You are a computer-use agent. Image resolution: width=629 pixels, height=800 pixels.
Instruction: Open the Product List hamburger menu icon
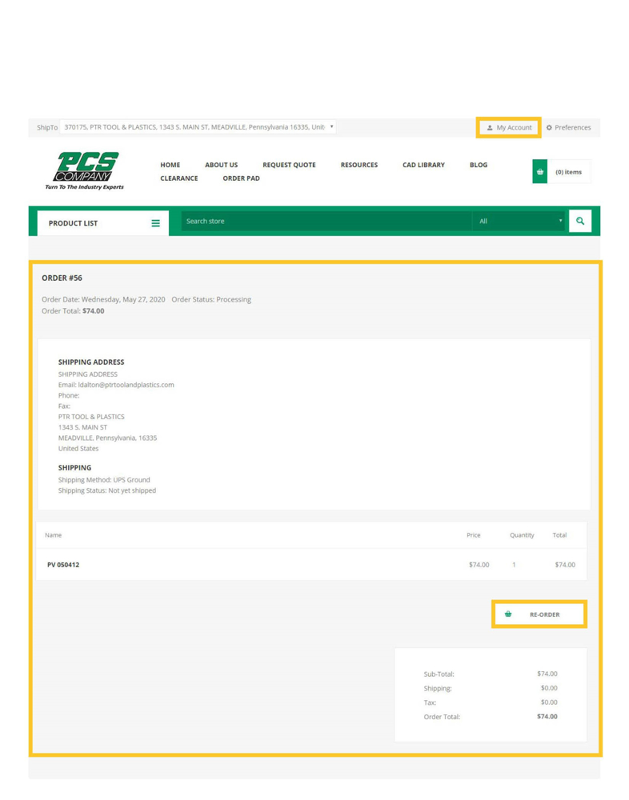pyautogui.click(x=155, y=223)
